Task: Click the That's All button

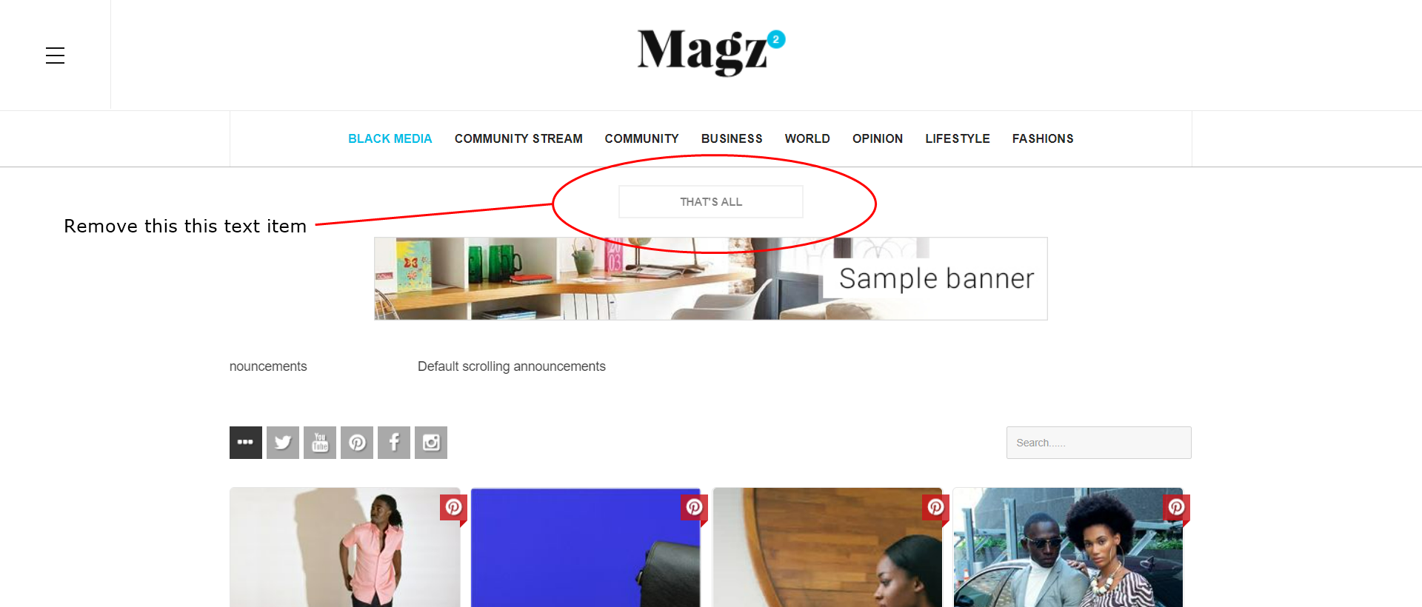Action: point(711,201)
